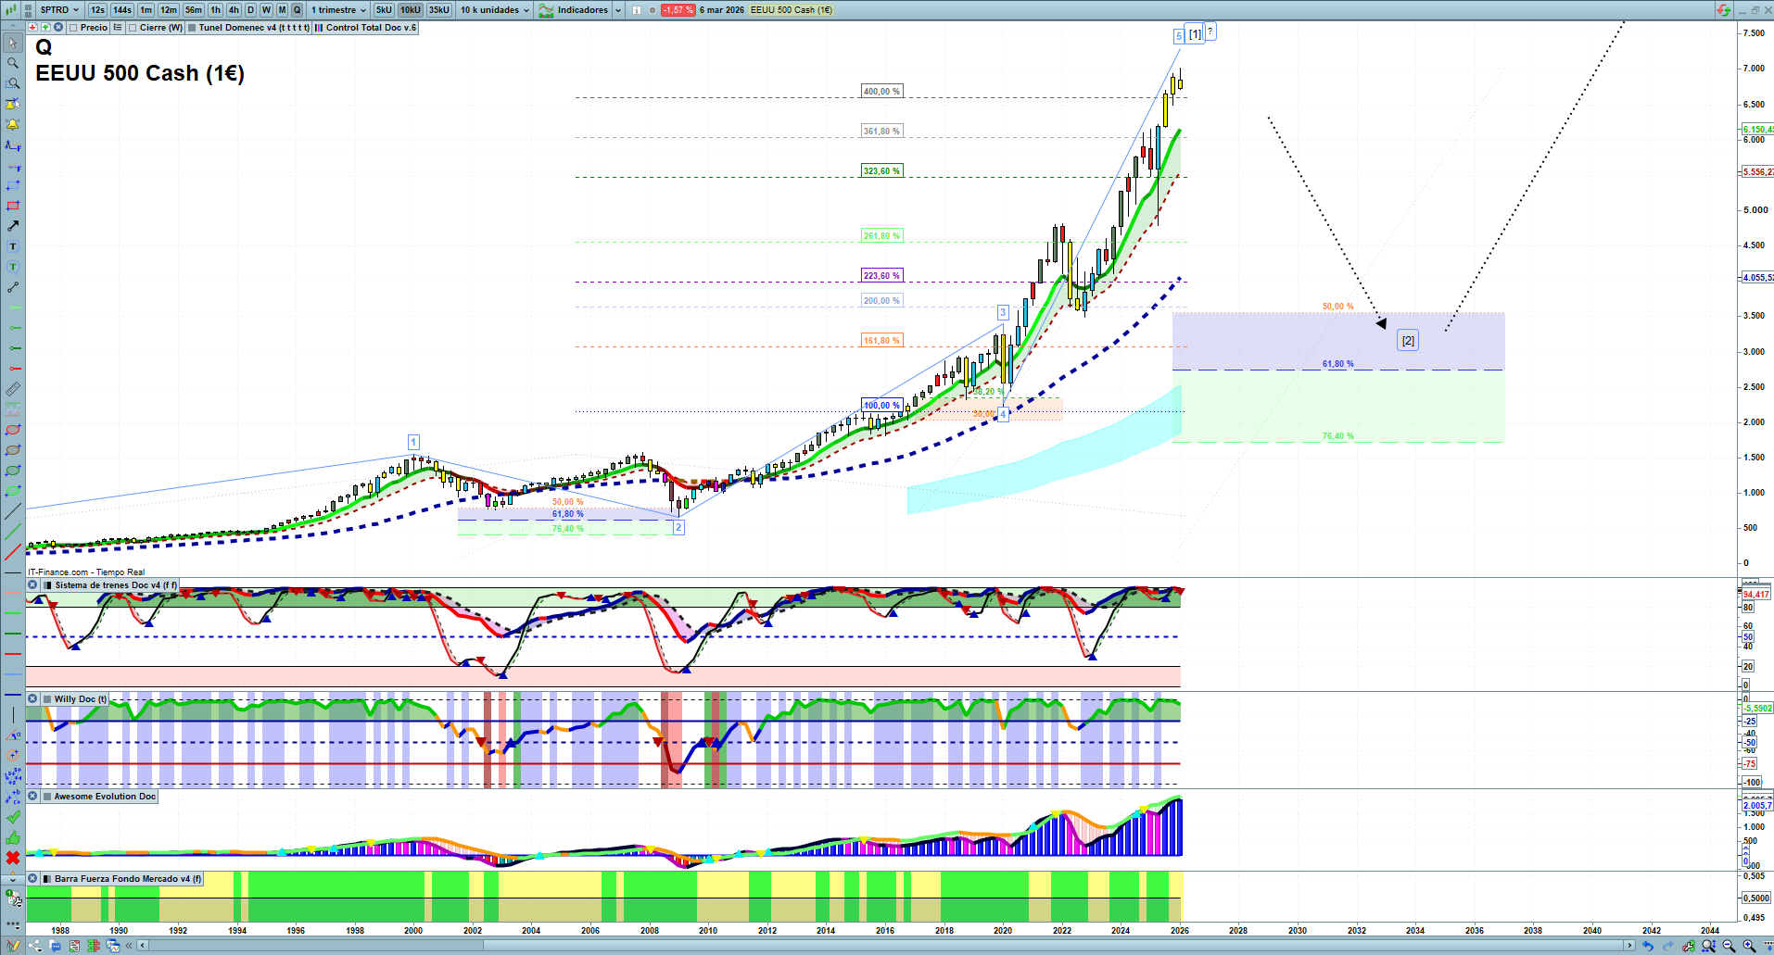The image size is (1774, 955).
Task: Click the red X delete icon
Action: tap(13, 858)
